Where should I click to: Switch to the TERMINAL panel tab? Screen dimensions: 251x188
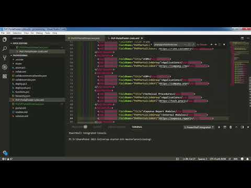(x=137, y=127)
